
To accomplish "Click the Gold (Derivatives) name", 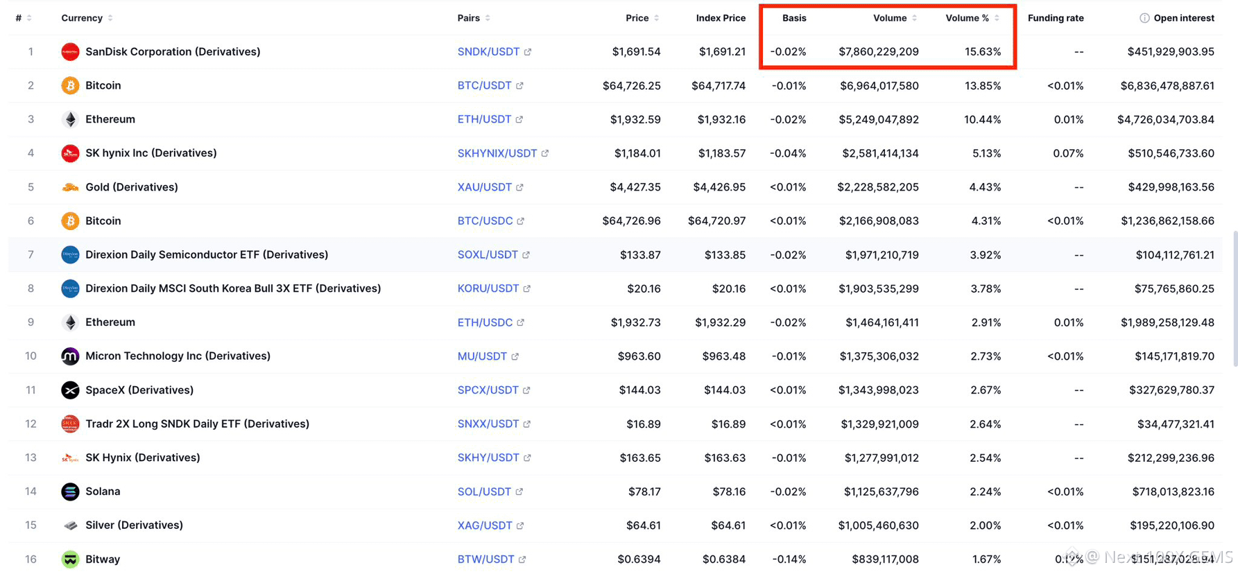I will [132, 187].
